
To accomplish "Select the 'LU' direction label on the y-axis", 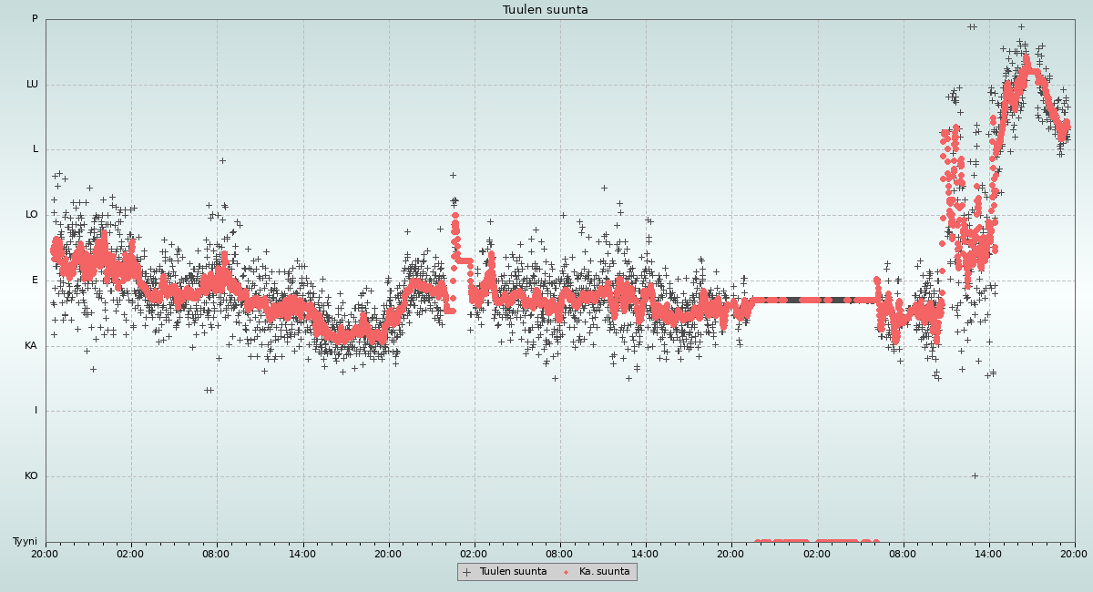I will point(32,85).
